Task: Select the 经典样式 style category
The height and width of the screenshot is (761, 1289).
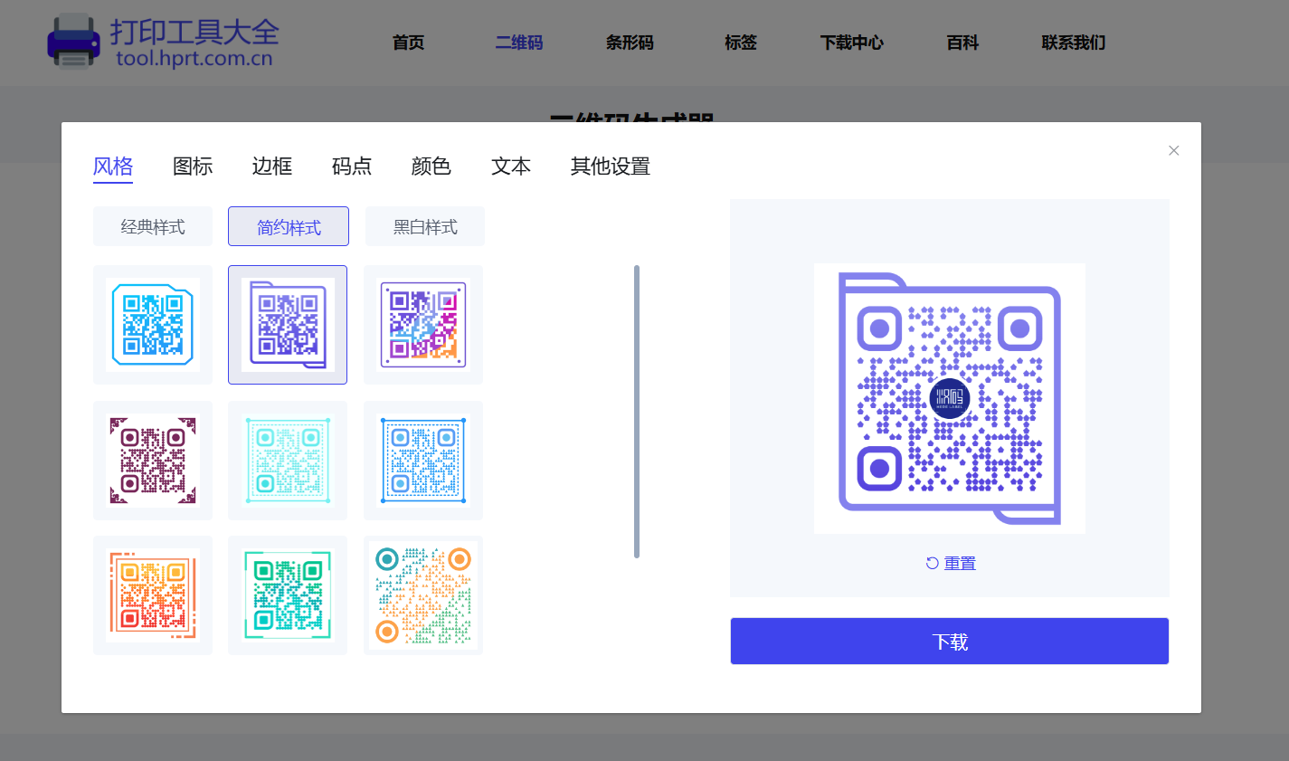Action: tap(153, 226)
